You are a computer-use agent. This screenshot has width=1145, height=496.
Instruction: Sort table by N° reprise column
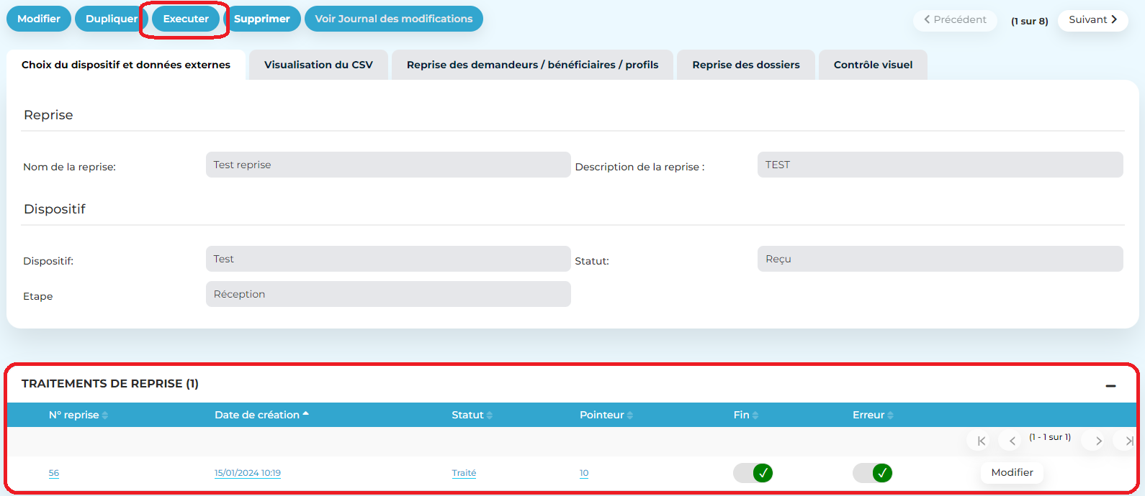point(78,415)
